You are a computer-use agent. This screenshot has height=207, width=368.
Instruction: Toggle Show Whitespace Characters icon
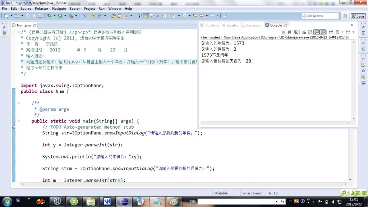tap(165, 16)
